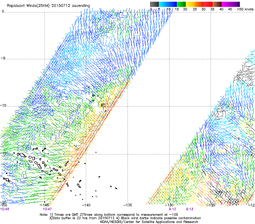Click the red 30-35 knots legend swatch
The image size is (255, 224).
coord(208,4)
